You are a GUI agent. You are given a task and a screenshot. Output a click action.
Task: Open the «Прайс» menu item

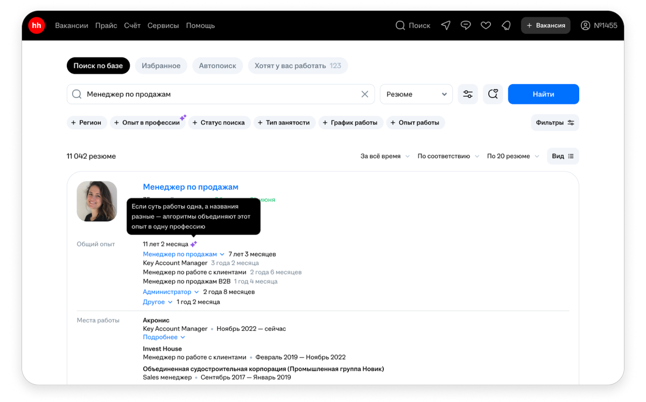(x=106, y=25)
